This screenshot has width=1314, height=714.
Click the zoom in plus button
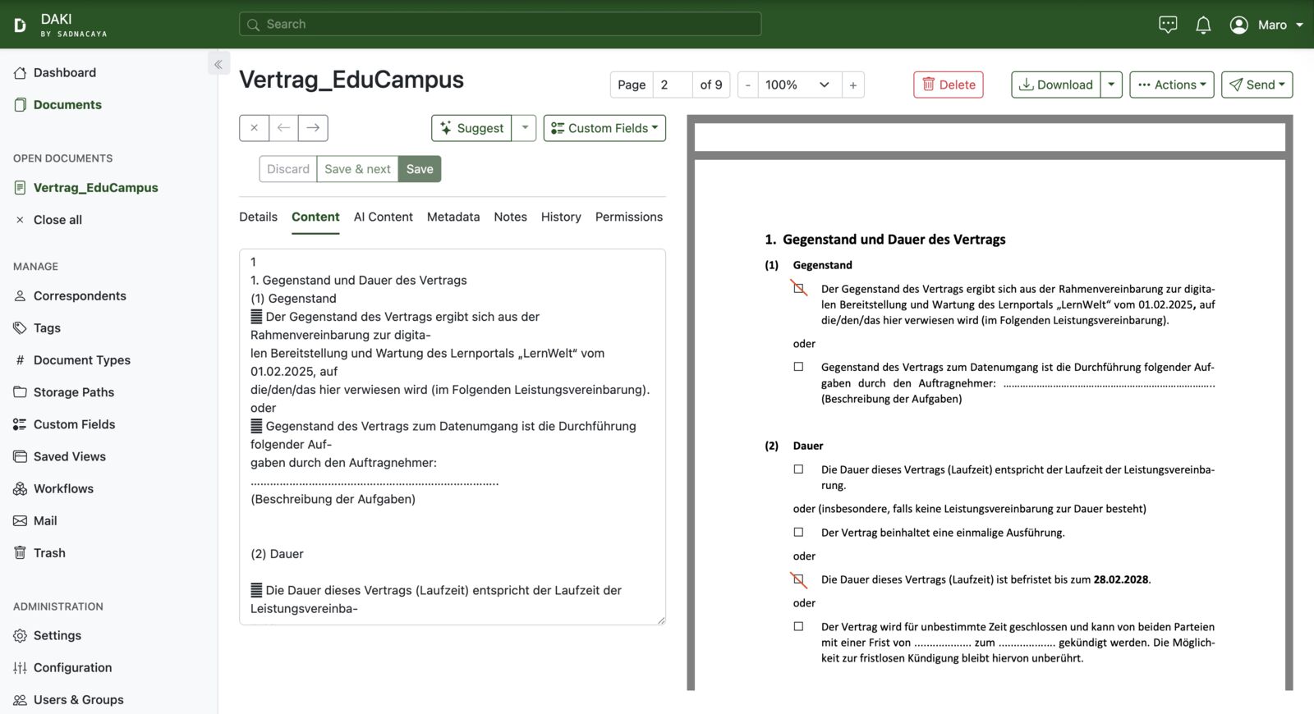click(x=852, y=85)
